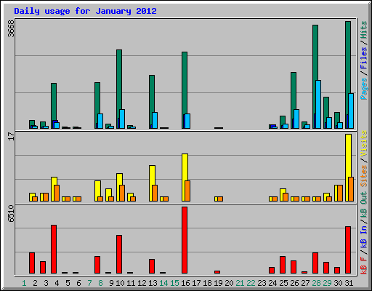This screenshot has height=291, width=372.
Task: Click the orange sites bar for day 10
Action: coord(122,193)
